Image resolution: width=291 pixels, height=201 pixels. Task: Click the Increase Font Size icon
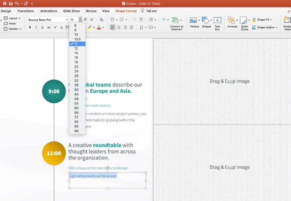86,20
